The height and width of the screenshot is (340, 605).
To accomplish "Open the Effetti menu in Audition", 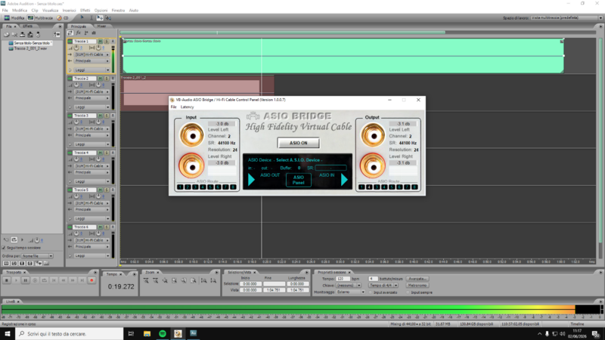I will tap(85, 11).
